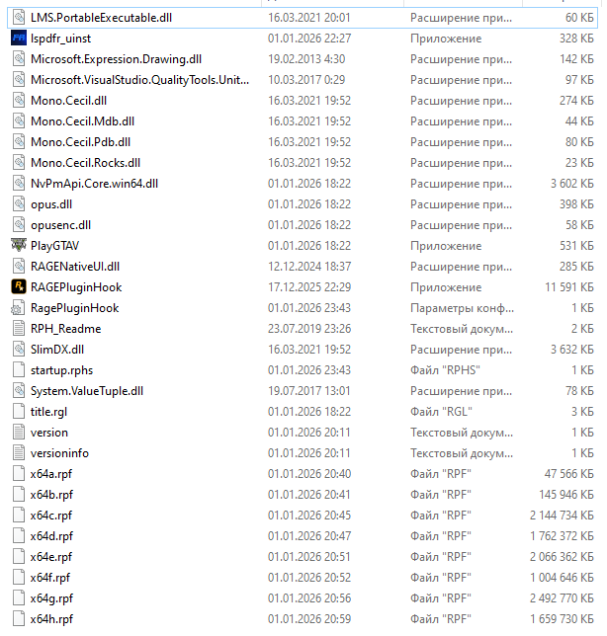Click the 2 492 770 КБ size value
This screenshot has width=607, height=636.
(562, 598)
